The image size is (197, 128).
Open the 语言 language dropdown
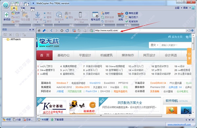click(x=187, y=8)
